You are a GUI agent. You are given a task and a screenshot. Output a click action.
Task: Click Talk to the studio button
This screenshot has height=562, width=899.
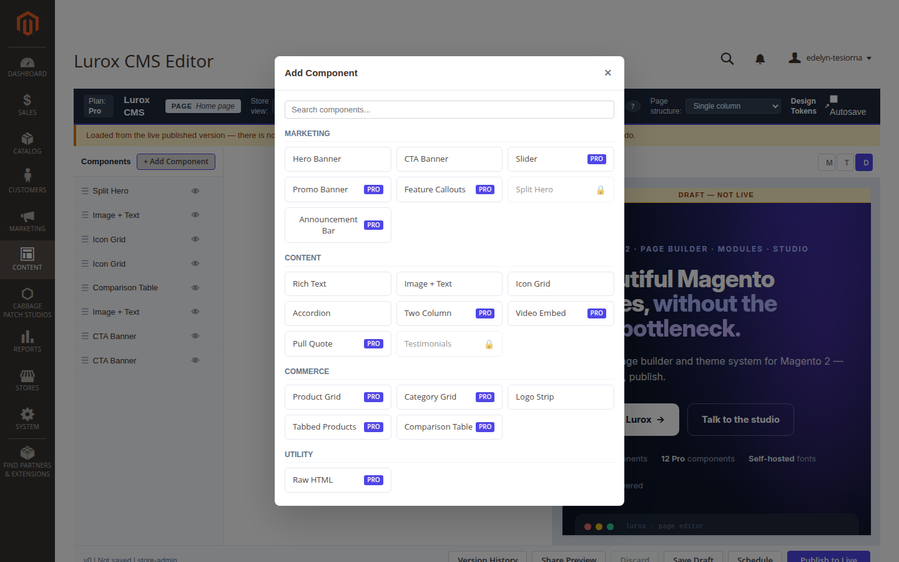coord(740,420)
